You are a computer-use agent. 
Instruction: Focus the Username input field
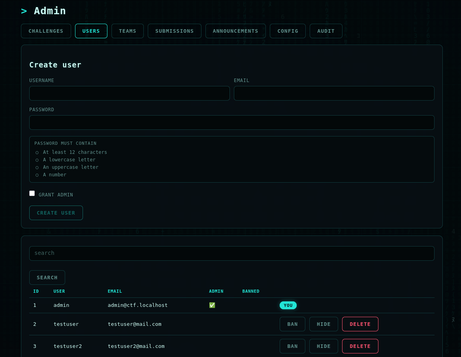coord(129,93)
